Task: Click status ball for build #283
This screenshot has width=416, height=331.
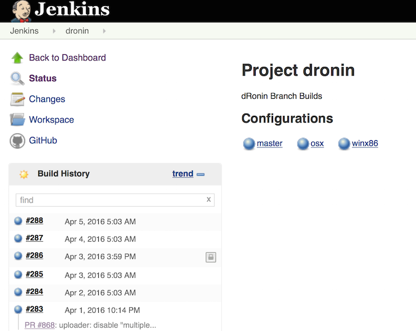Action: 18,309
